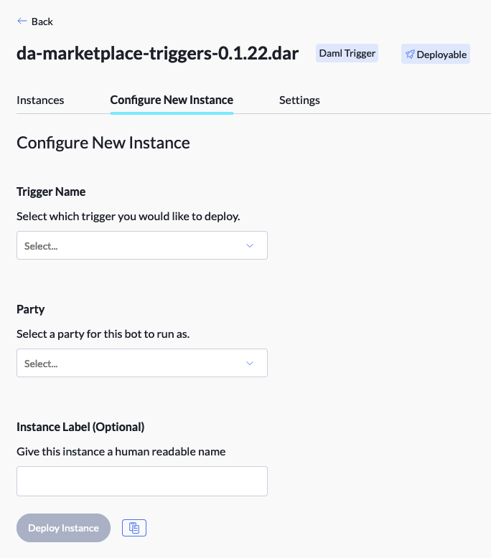
Task: Expand the Trigger Name dropdown chevron
Action: click(250, 245)
